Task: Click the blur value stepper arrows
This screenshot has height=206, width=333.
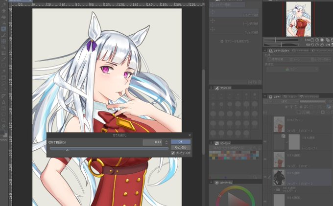Action: pos(166,142)
